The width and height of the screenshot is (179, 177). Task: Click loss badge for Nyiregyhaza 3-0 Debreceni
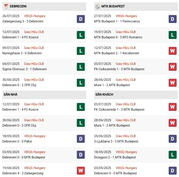(x=81, y=51)
